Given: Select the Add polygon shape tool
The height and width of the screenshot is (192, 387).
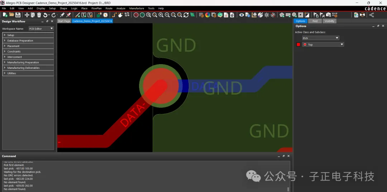Looking at the screenshot, I should 282,15.
